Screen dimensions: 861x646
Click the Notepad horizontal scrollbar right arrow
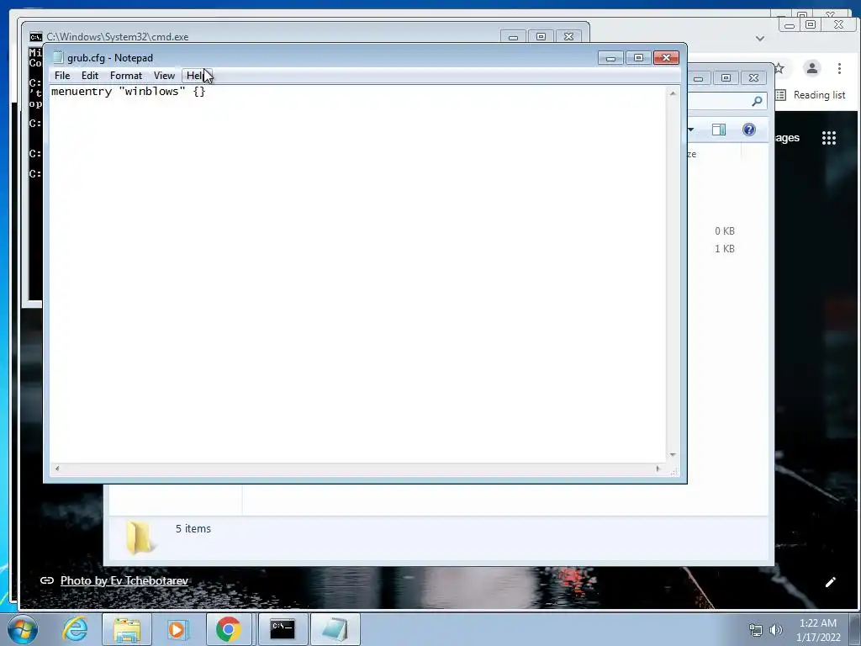[x=658, y=469]
